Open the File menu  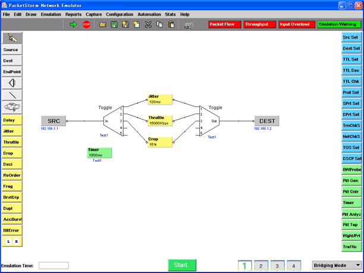pyautogui.click(x=7, y=14)
